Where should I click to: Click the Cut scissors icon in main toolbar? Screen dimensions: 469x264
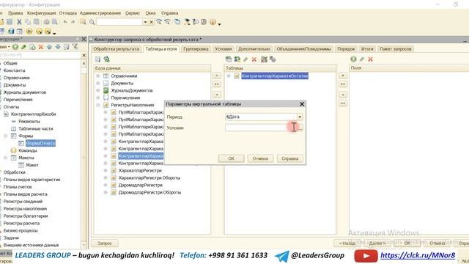(19, 22)
